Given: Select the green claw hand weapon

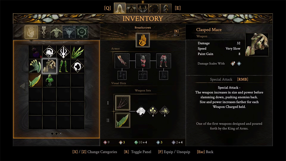Looking at the screenshot, I should (x=35, y=66).
